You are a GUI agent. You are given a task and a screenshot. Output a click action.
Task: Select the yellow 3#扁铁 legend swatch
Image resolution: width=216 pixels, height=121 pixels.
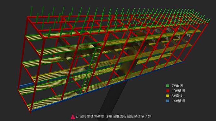tap(168, 96)
